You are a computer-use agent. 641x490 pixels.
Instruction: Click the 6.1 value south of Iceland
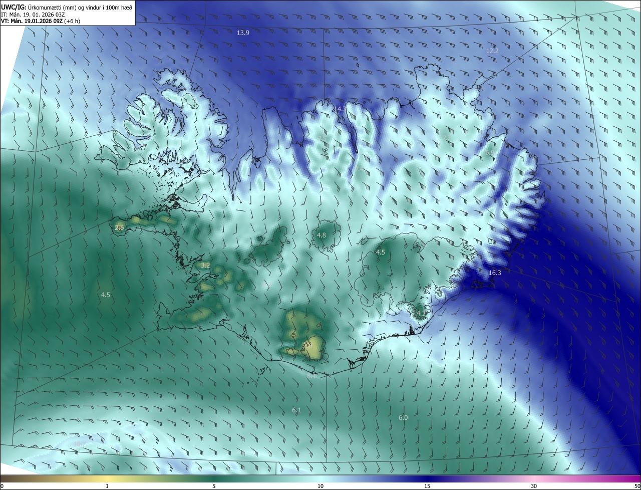[296, 410]
